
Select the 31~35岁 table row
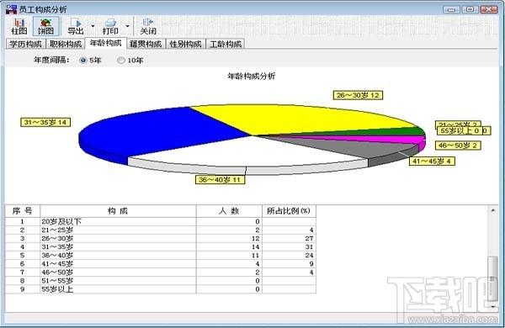(x=161, y=247)
